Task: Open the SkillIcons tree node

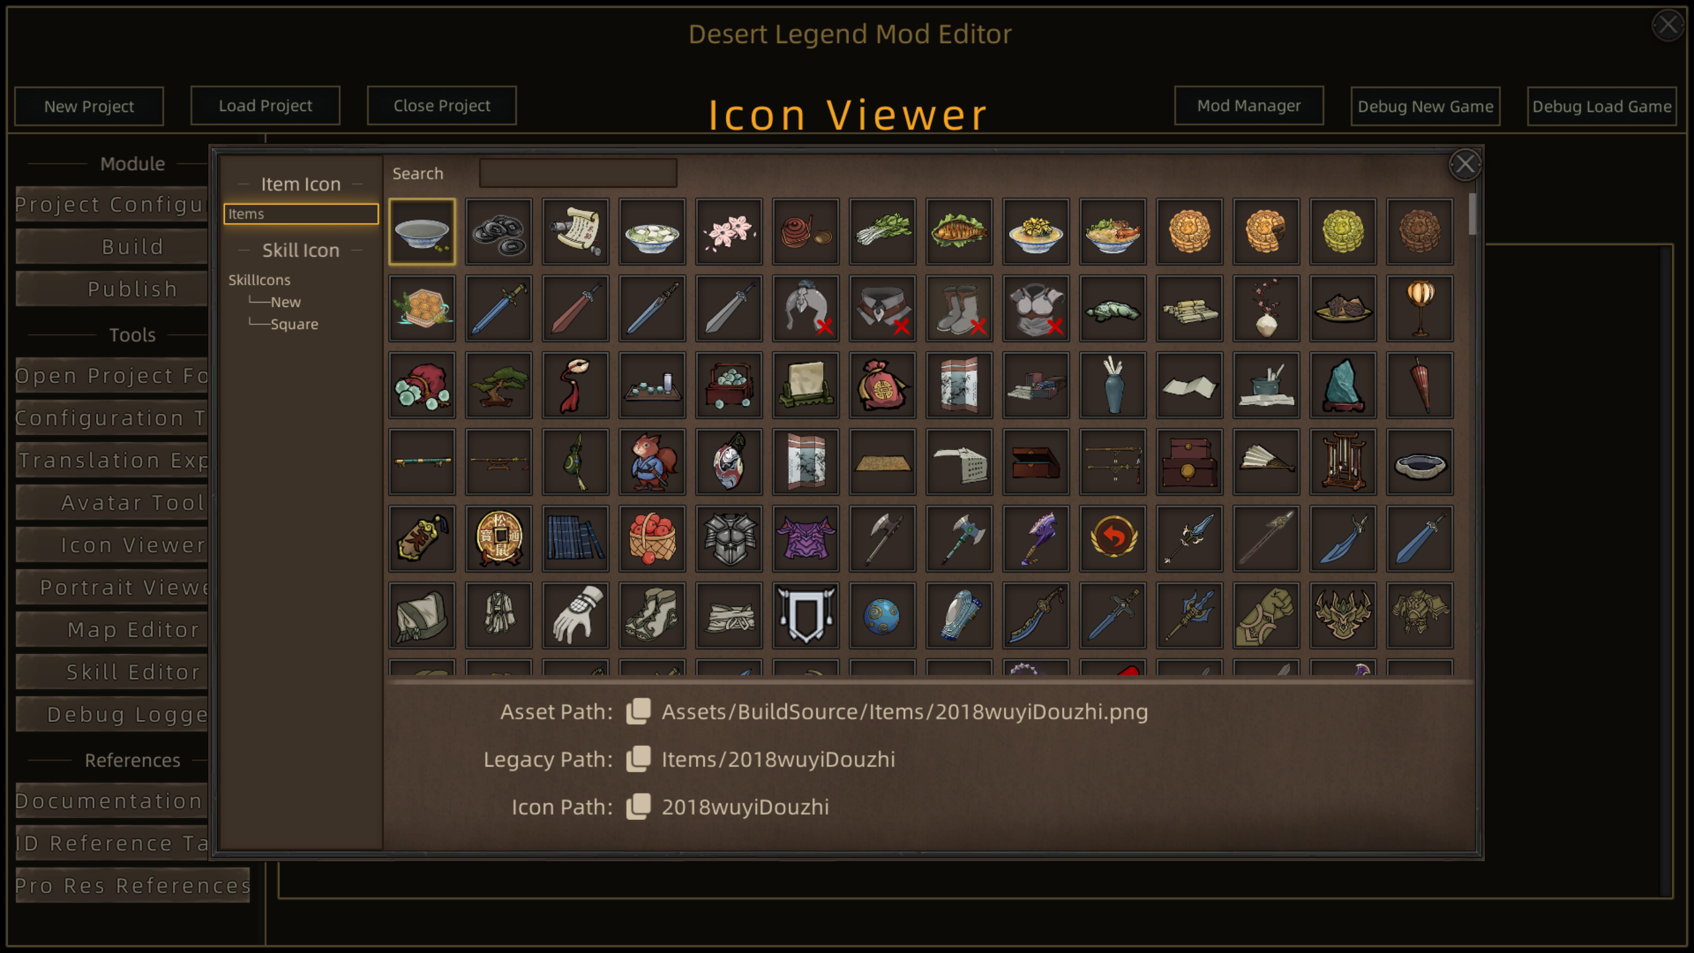Action: click(x=259, y=280)
